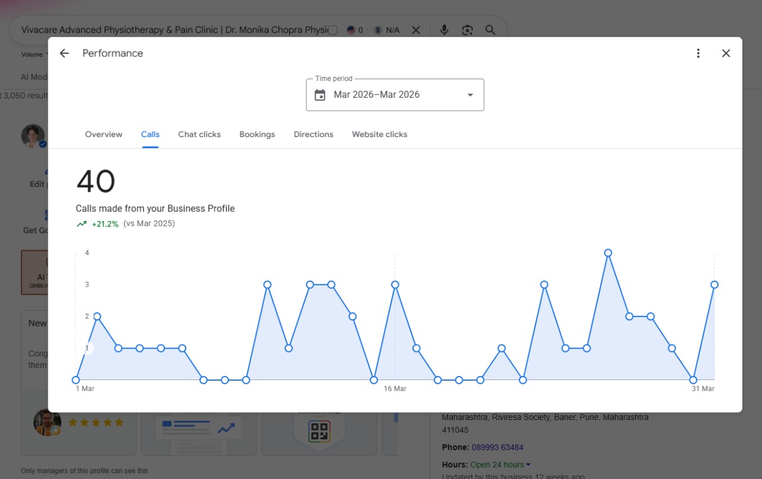Click the magnifier search icon
Image resolution: width=762 pixels, height=479 pixels.
[491, 30]
